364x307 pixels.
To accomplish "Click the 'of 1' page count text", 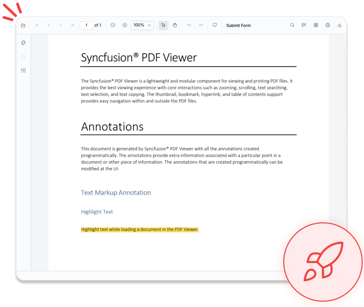I will pyautogui.click(x=98, y=25).
